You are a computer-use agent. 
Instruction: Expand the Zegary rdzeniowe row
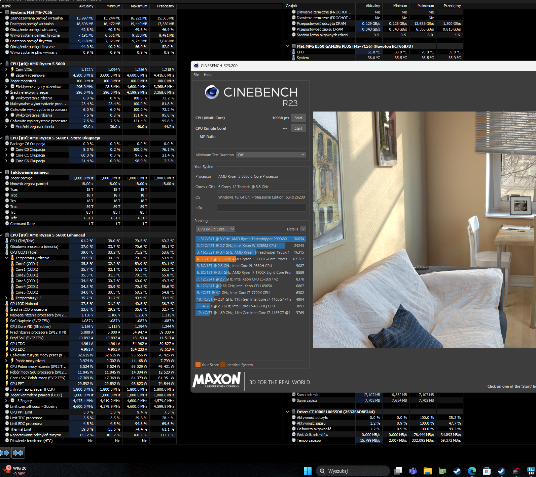[x=6, y=75]
